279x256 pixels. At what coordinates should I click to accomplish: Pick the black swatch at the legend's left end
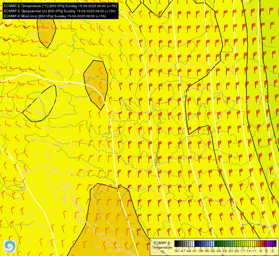(176, 243)
